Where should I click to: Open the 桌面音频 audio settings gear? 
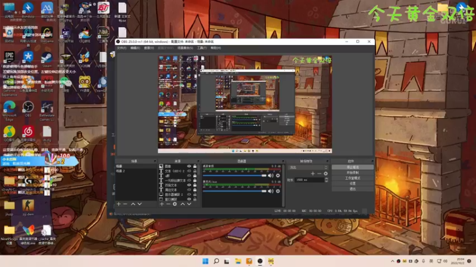[278, 176]
